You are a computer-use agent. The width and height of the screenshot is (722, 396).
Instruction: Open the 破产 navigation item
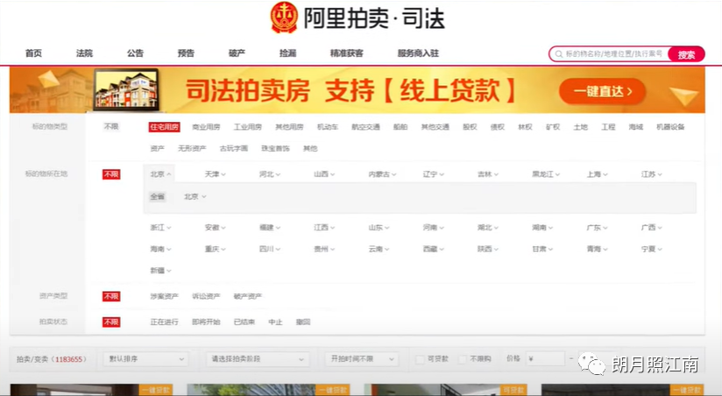[x=237, y=53]
